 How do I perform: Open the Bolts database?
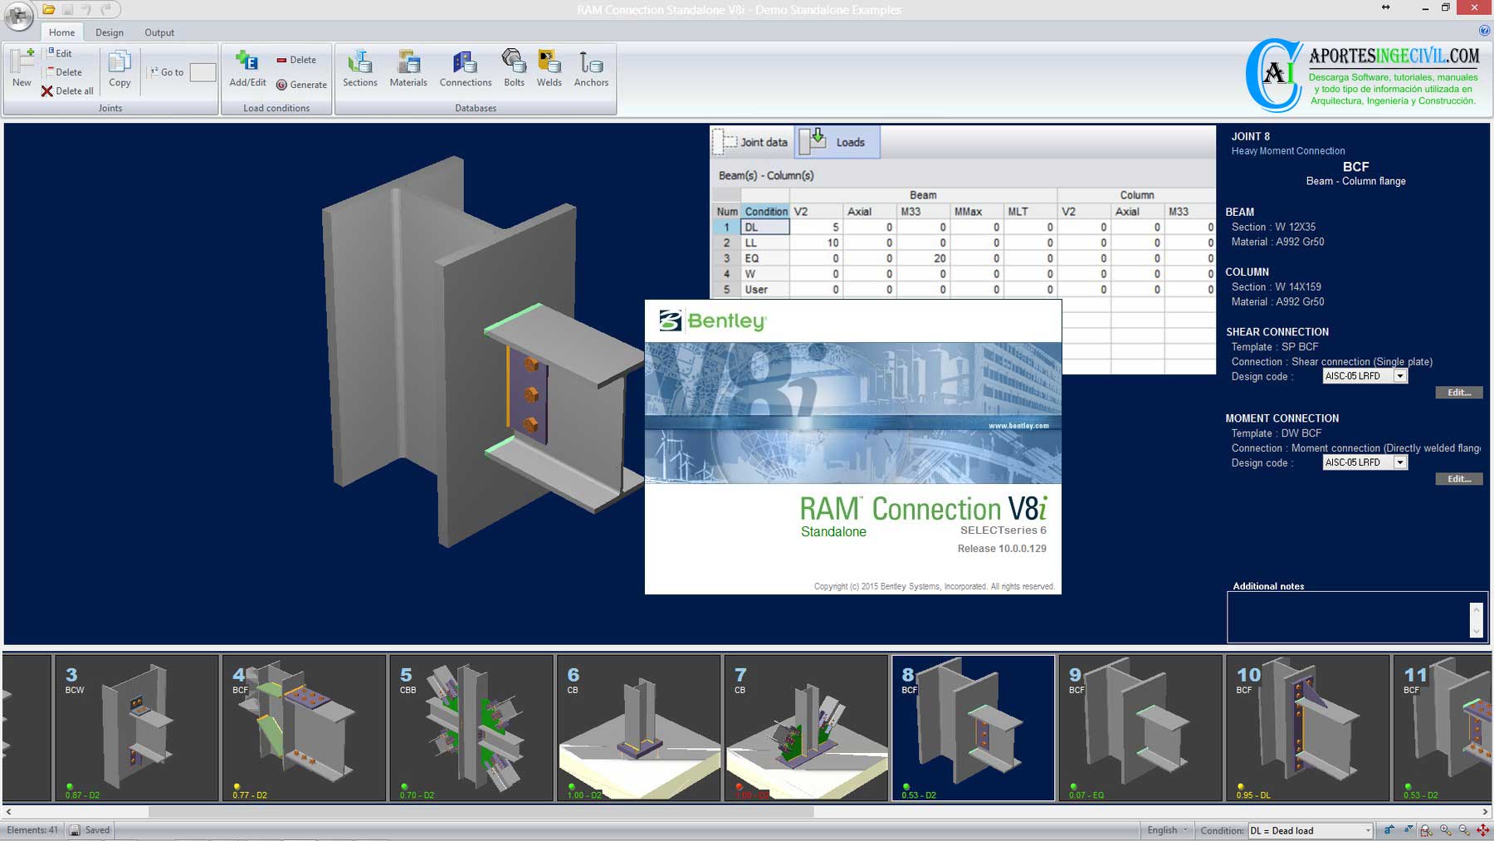(x=514, y=69)
